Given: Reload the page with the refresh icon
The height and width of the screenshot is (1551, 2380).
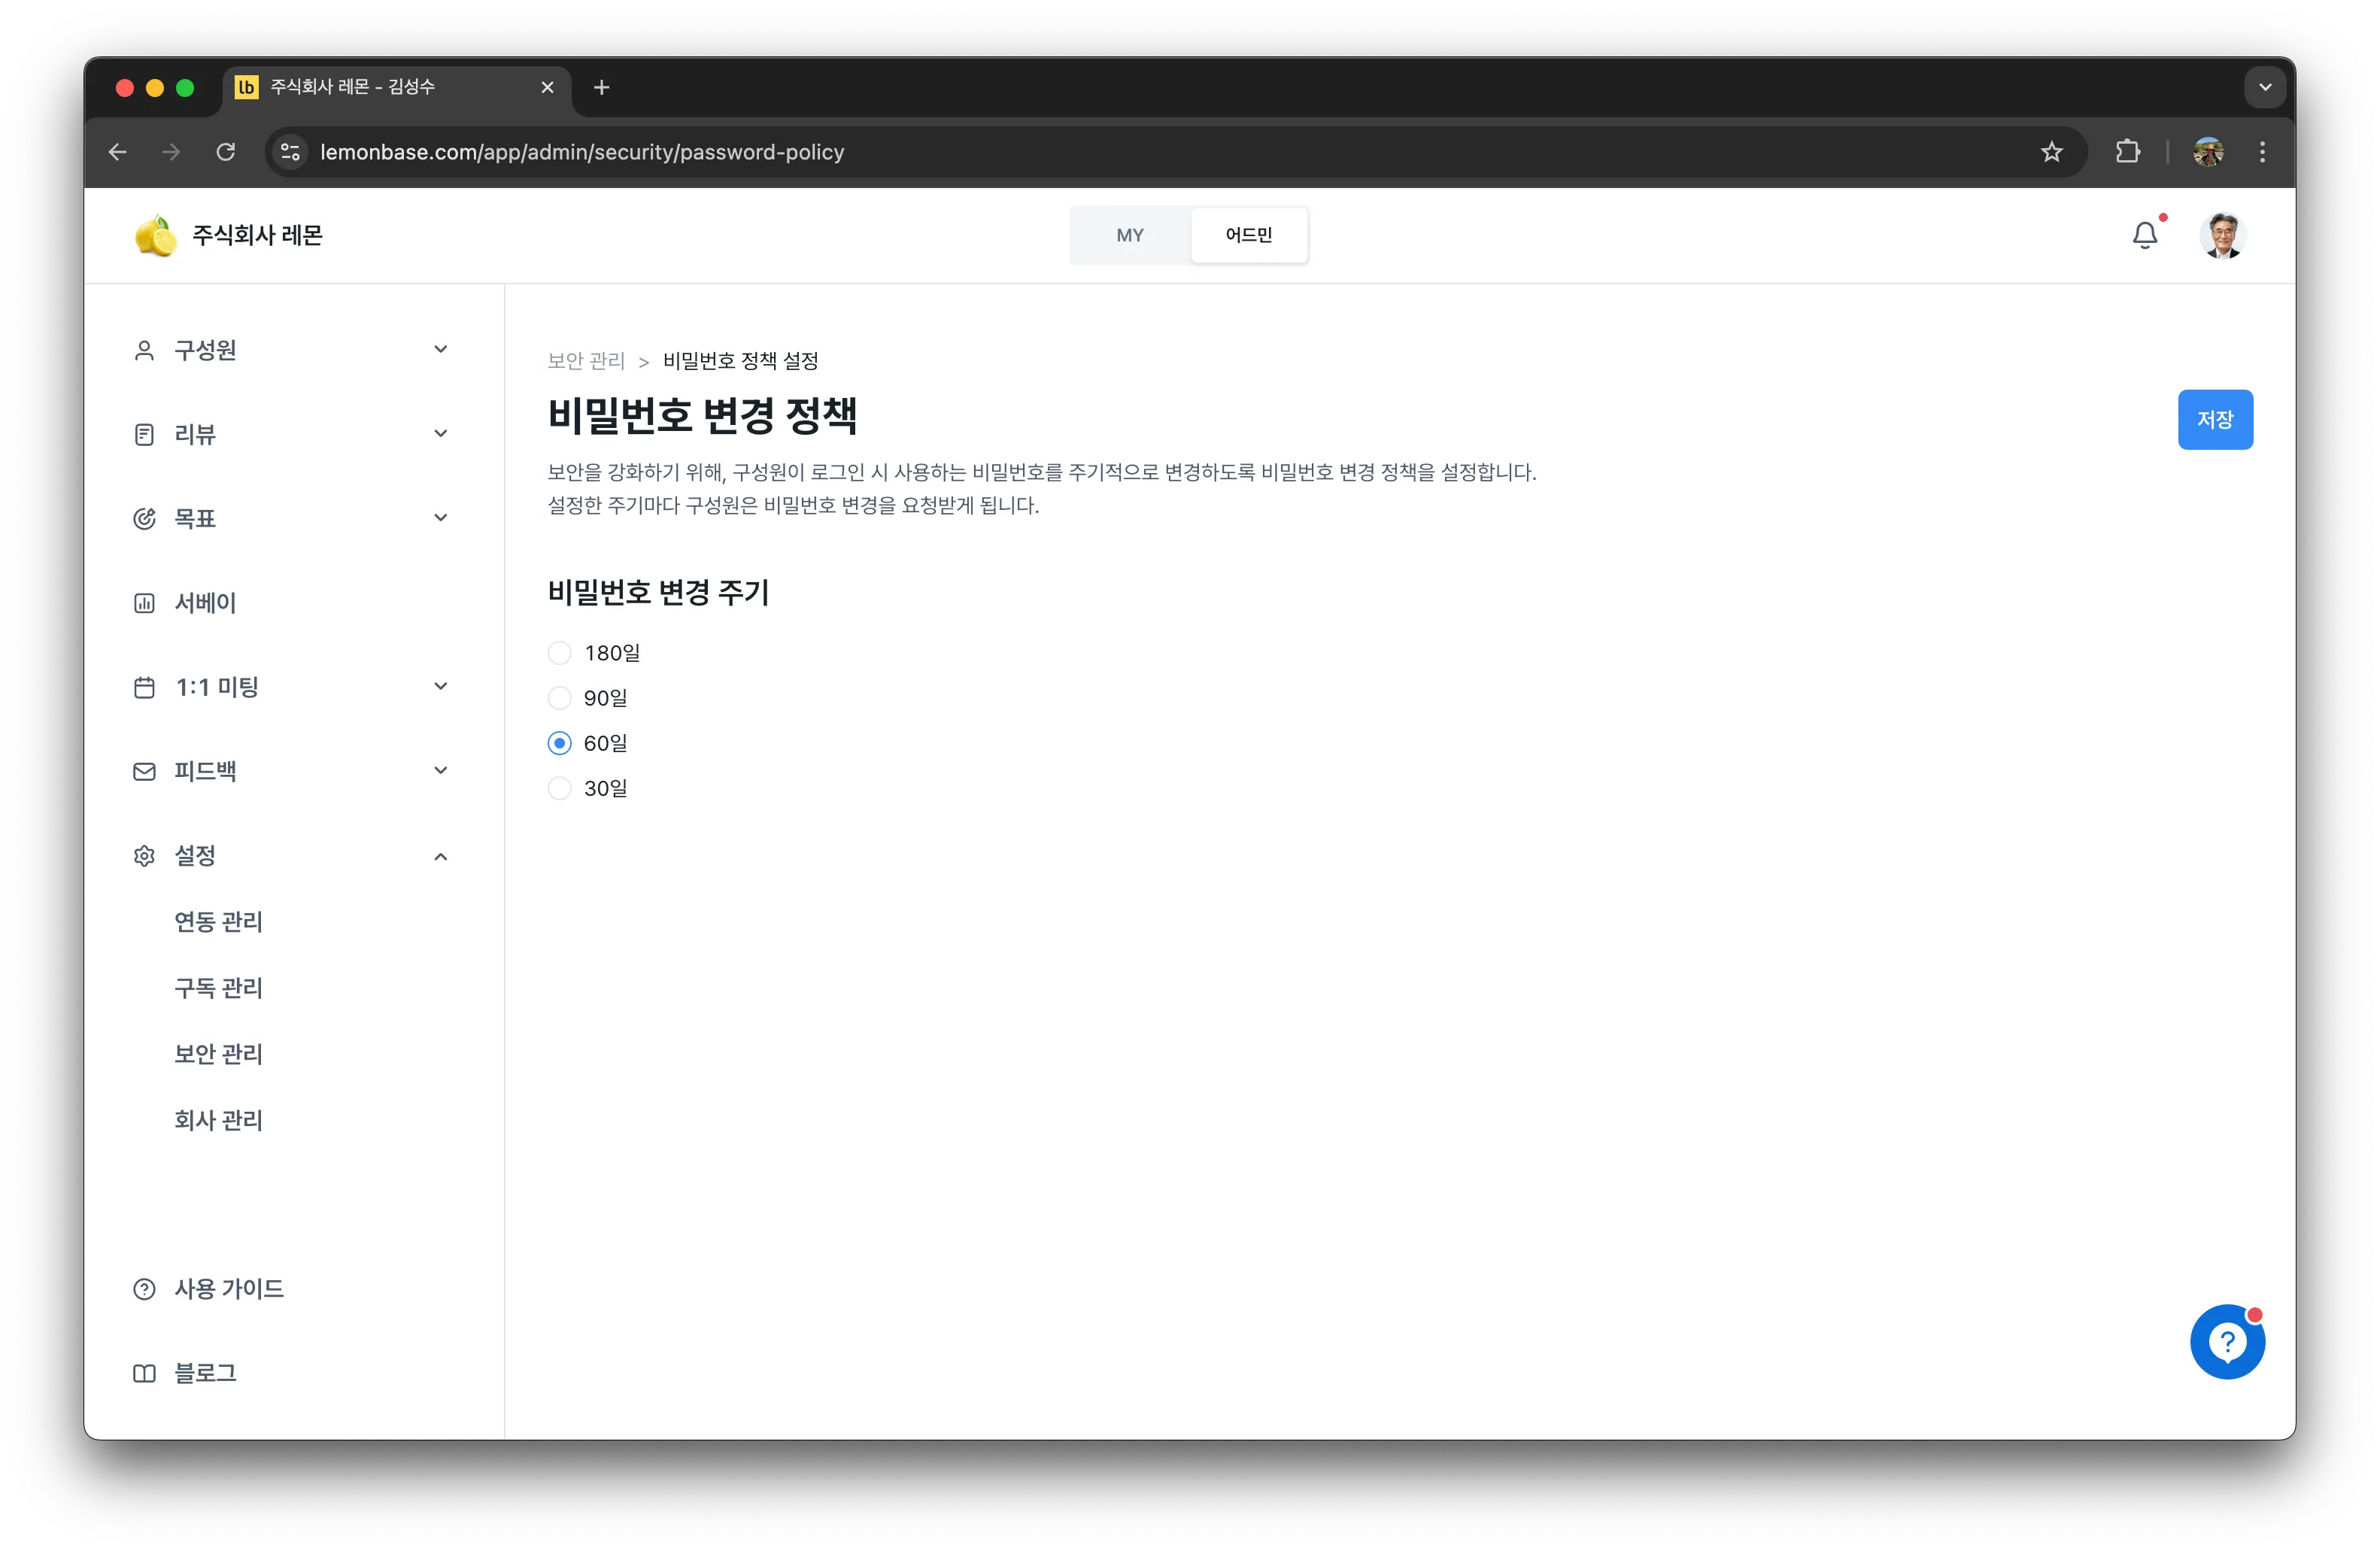Looking at the screenshot, I should click(x=226, y=152).
